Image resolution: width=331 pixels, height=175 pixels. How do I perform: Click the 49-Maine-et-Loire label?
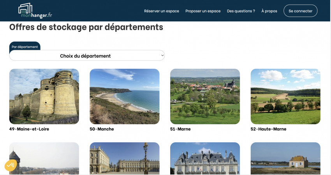29,129
